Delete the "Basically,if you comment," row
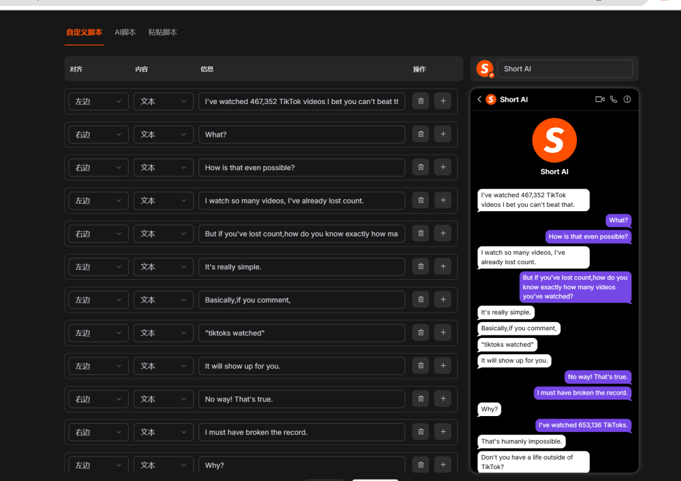The width and height of the screenshot is (681, 481). (421, 299)
